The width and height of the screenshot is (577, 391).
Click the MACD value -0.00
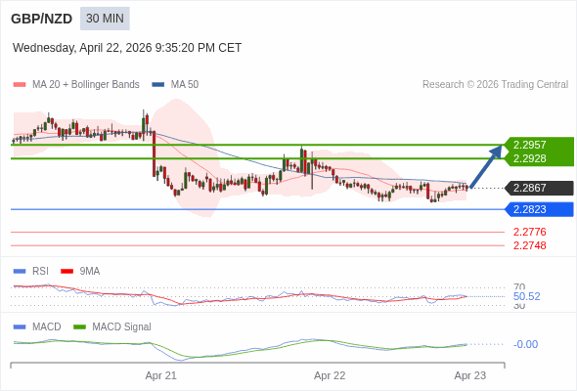(525, 345)
